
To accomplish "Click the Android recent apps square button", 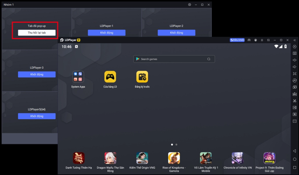I will click(295, 167).
